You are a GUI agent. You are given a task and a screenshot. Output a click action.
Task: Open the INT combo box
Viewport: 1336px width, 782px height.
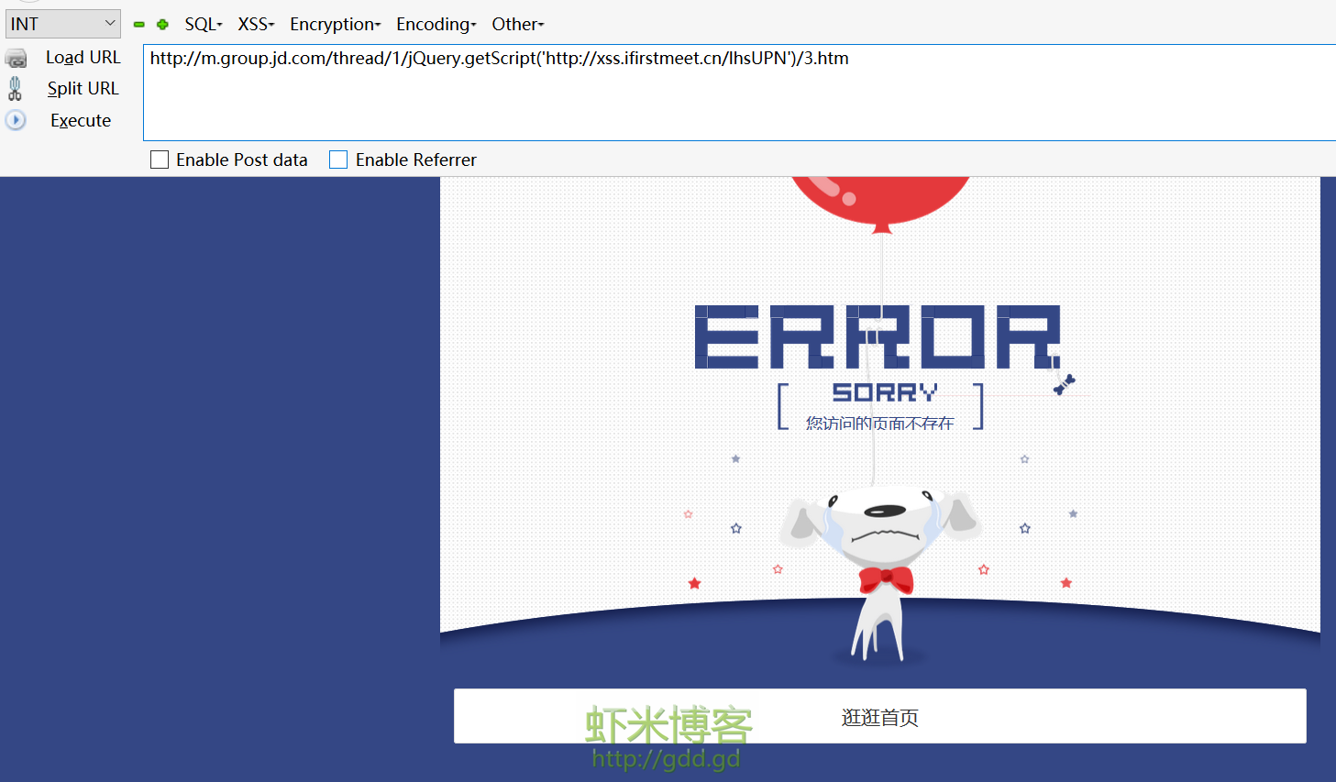point(62,24)
